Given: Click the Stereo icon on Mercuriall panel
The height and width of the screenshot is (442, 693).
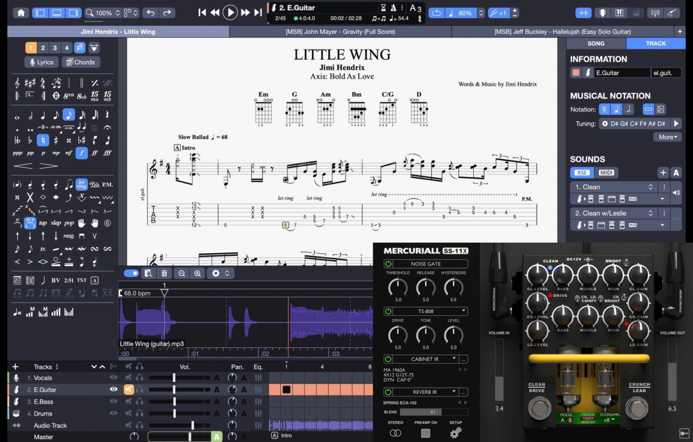Looking at the screenshot, I should pos(395,433).
